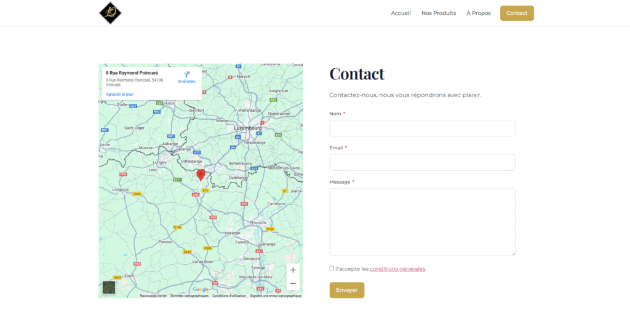Go to the Nos Produits page

(438, 14)
